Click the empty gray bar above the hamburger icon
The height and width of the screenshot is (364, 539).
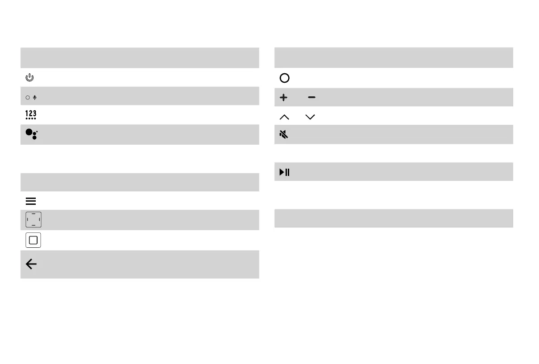click(x=139, y=182)
